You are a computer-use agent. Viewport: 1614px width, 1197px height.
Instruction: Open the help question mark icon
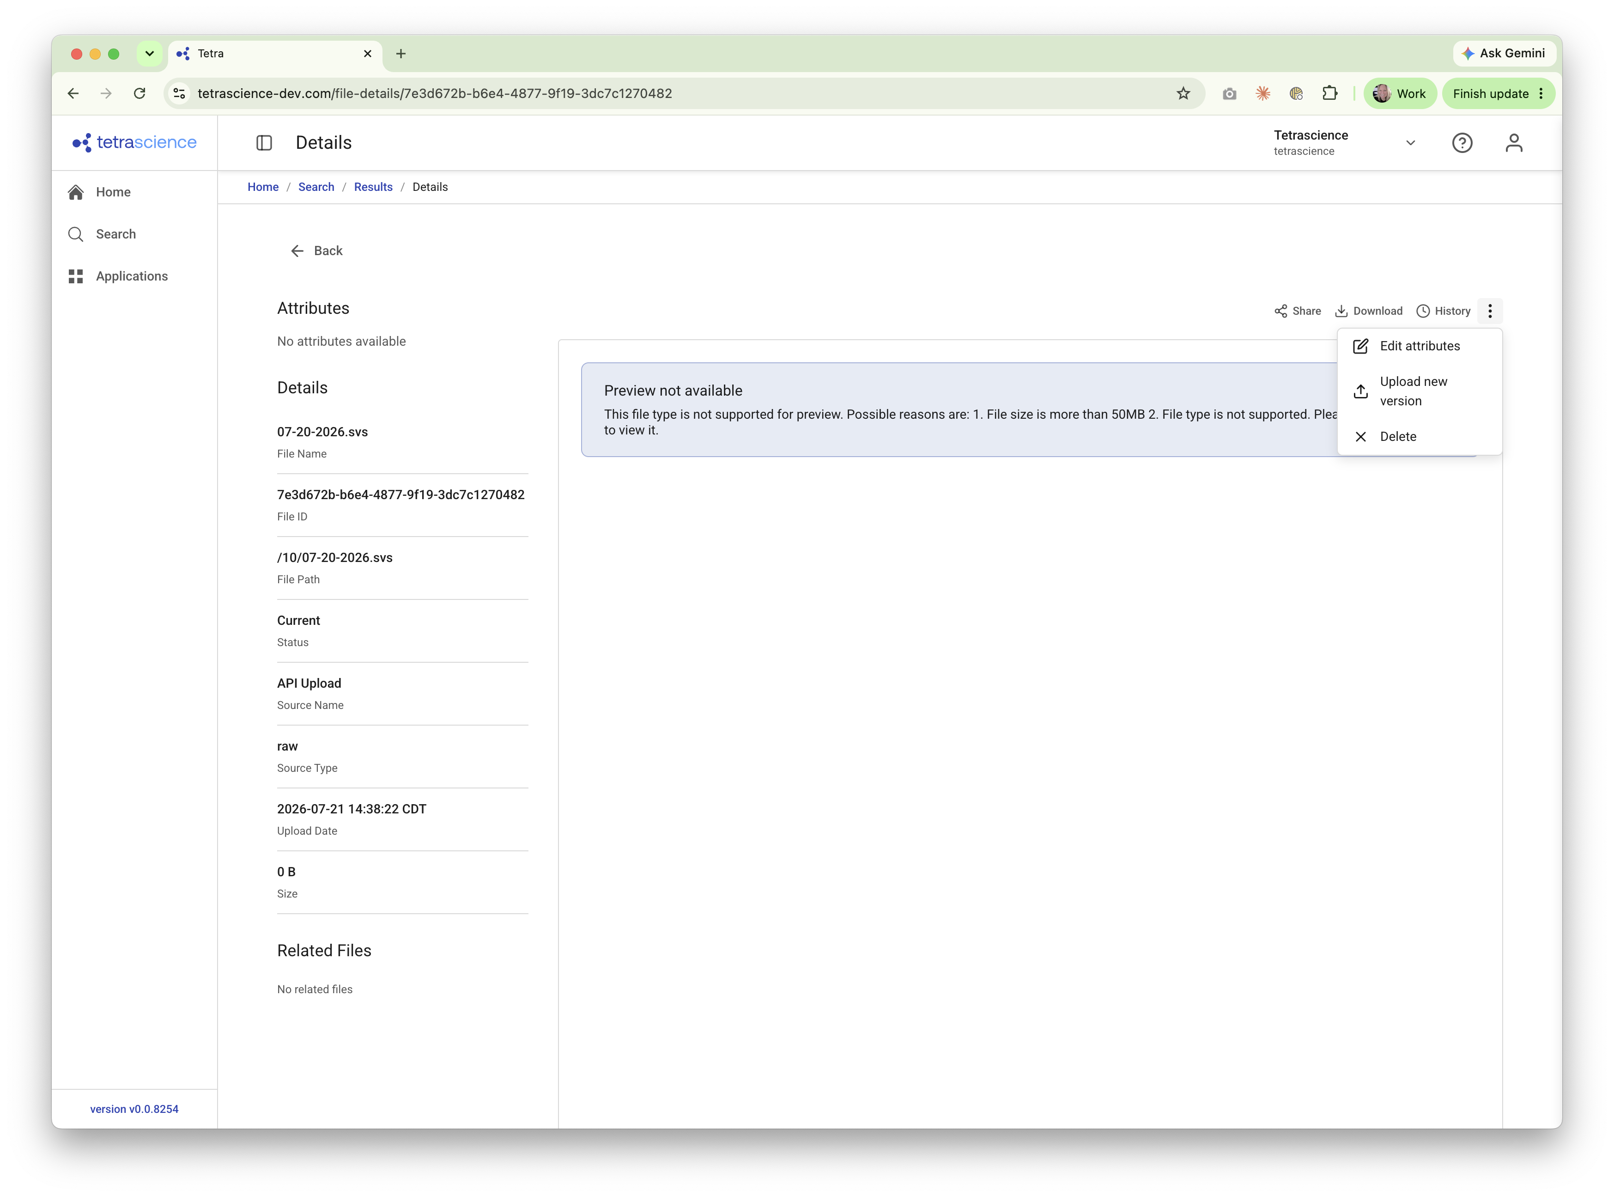(1462, 143)
